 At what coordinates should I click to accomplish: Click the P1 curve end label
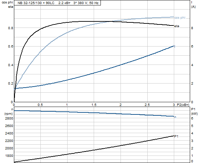[x=176, y=137]
